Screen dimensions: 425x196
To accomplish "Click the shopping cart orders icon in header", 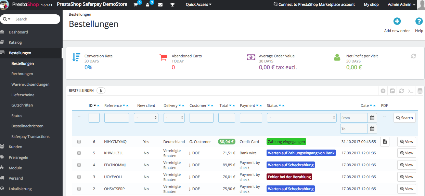I will [x=136, y=5].
